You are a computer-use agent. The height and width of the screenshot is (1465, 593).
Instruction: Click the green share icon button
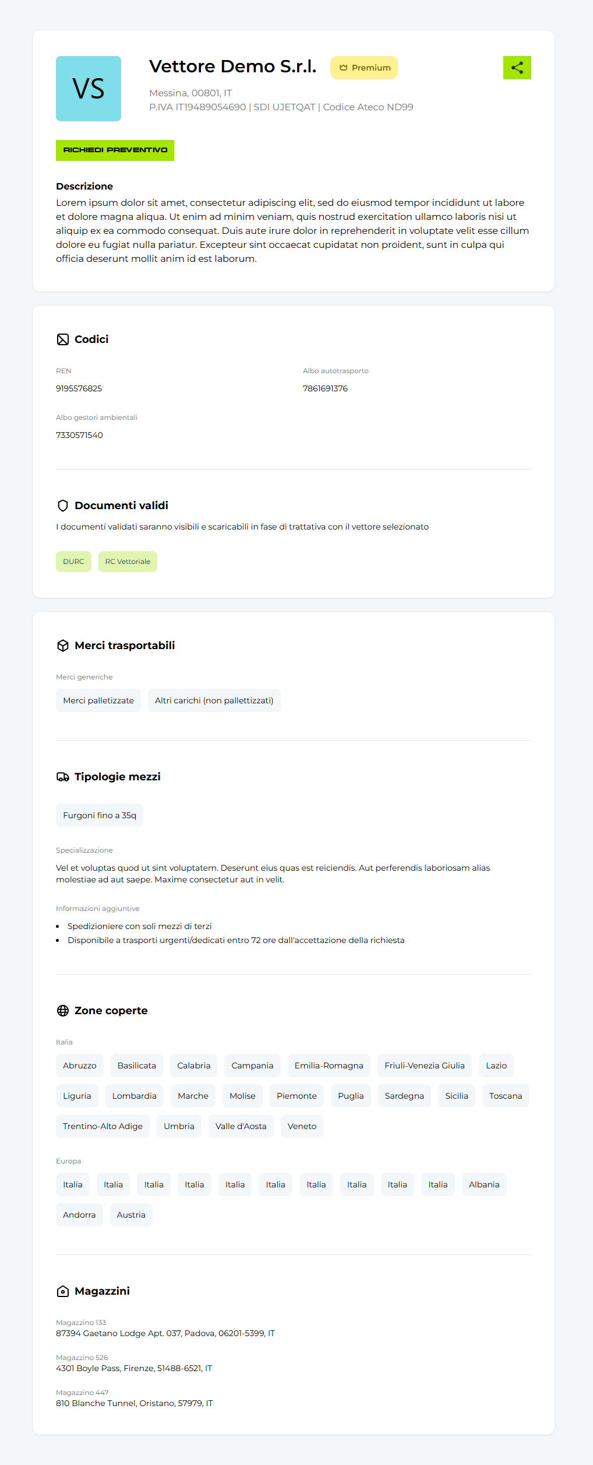pyautogui.click(x=517, y=68)
